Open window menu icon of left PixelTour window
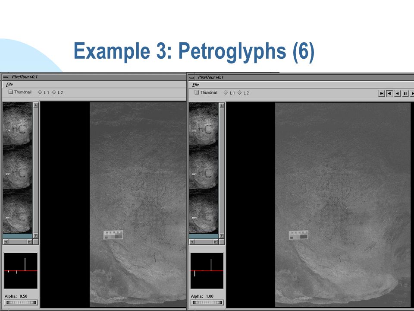 click(5, 77)
